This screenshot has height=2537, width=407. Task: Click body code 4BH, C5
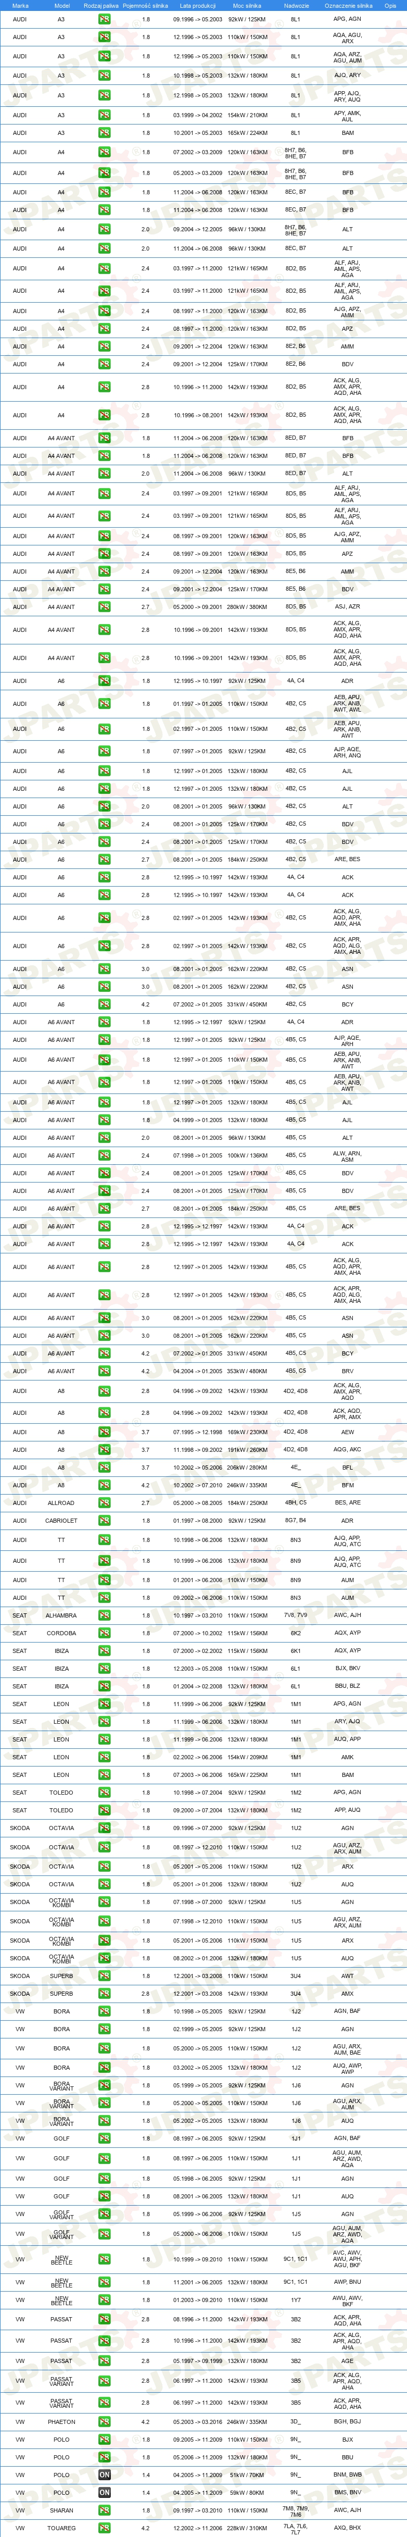click(296, 1503)
